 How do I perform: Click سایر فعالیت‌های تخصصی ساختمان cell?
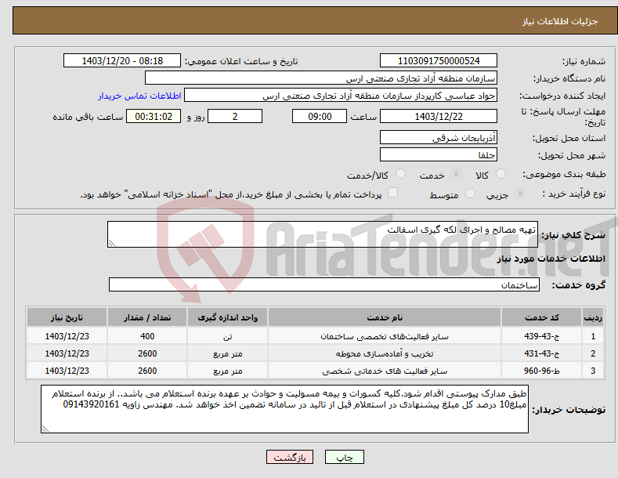tap(385, 336)
